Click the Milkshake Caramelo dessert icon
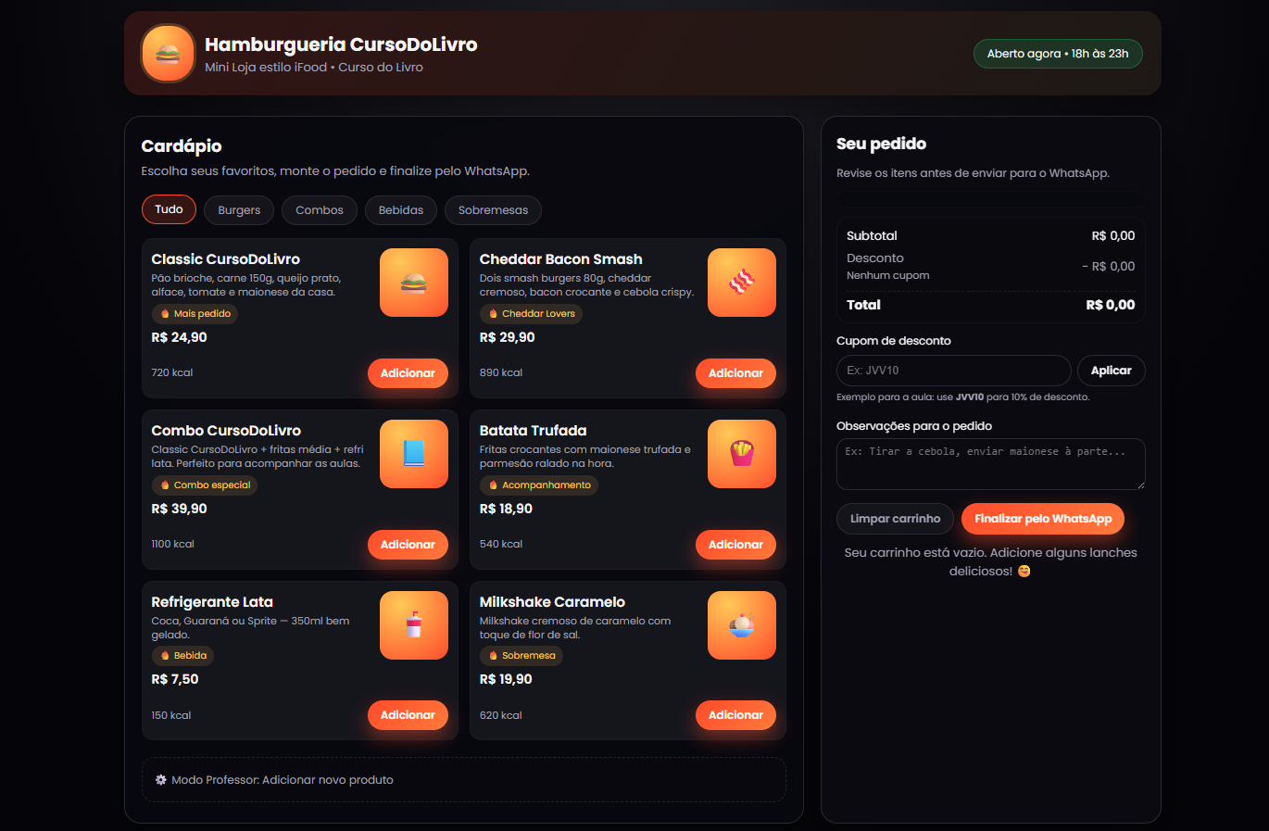The width and height of the screenshot is (1269, 831). click(741, 625)
